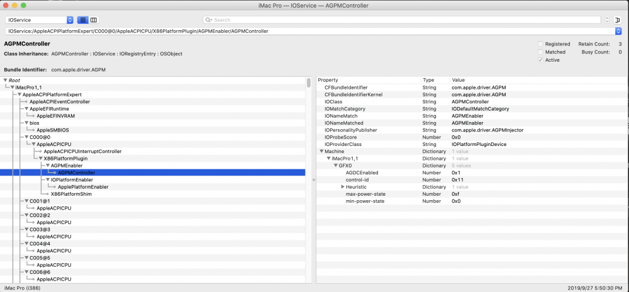Toggle the Active checkbox

click(x=540, y=60)
